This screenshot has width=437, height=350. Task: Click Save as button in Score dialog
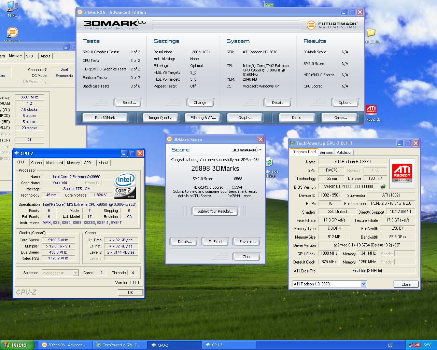247,242
